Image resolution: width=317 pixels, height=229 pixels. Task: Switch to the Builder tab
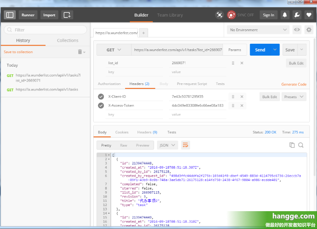141,15
